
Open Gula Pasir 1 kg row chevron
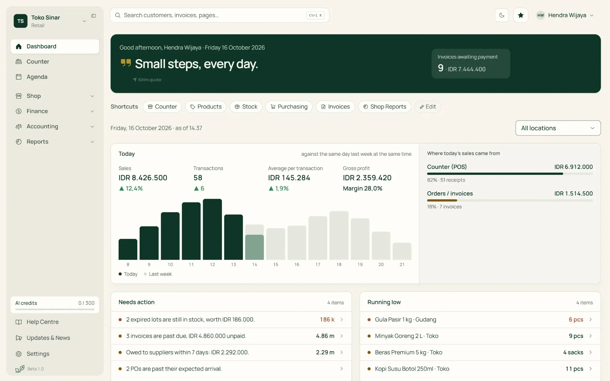coord(590,319)
